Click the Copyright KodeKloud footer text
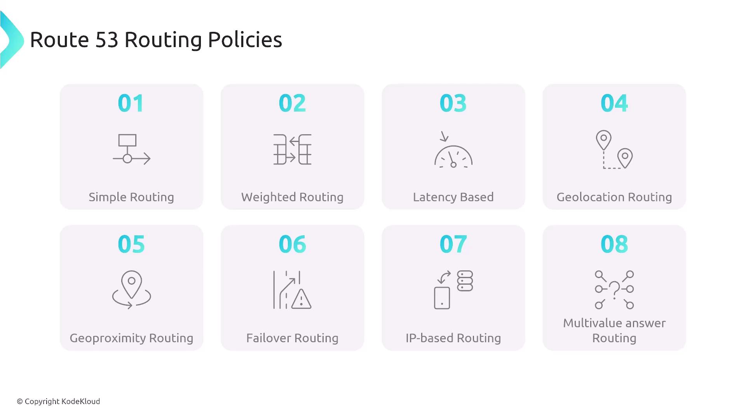Viewport: 746px width, 420px height. [58, 401]
